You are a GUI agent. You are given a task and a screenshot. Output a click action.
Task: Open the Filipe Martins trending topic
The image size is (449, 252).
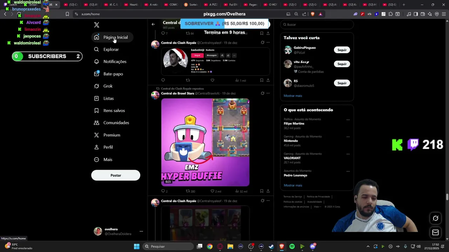pyautogui.click(x=294, y=124)
